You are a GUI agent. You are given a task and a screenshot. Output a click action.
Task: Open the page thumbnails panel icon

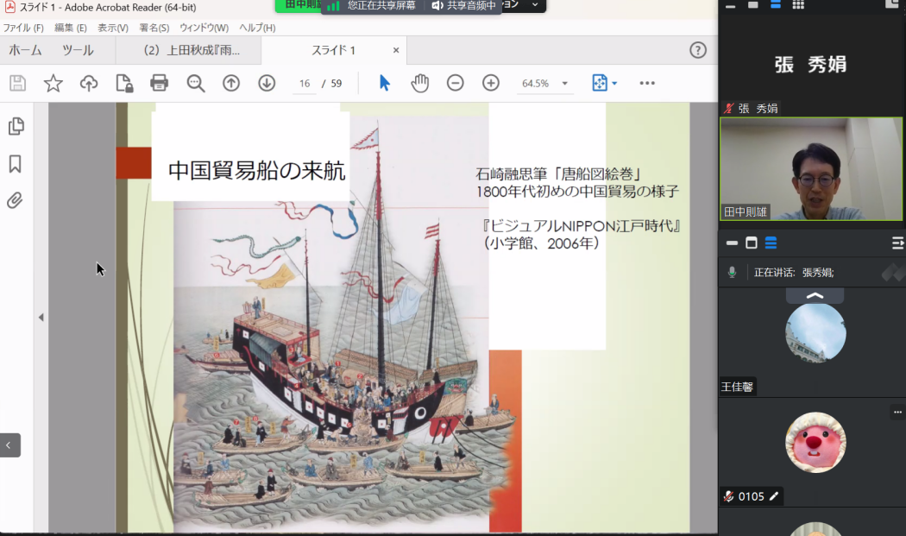(16, 126)
